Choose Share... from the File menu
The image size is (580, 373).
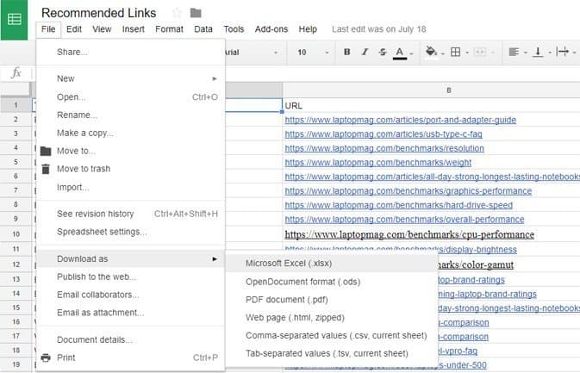[x=131, y=53]
